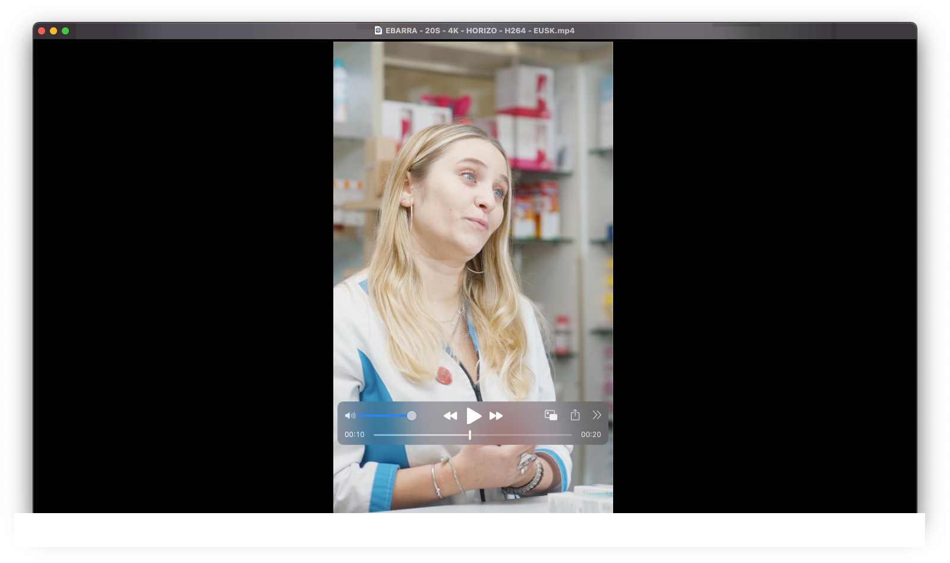Viewport: 950px width, 563px height.
Task: Click the blue filled volume track
Action: [x=383, y=416]
